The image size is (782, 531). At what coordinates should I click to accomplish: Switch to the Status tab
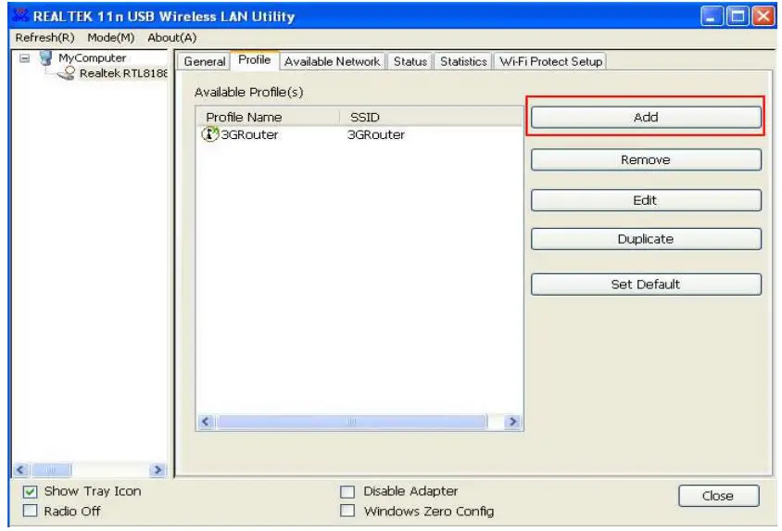(x=410, y=61)
